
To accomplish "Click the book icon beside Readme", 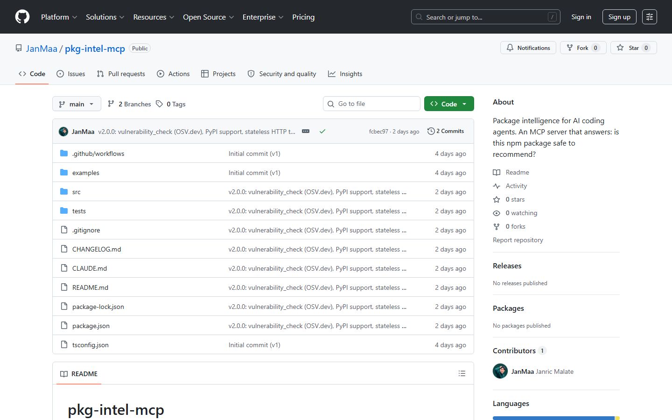I will [x=497, y=172].
